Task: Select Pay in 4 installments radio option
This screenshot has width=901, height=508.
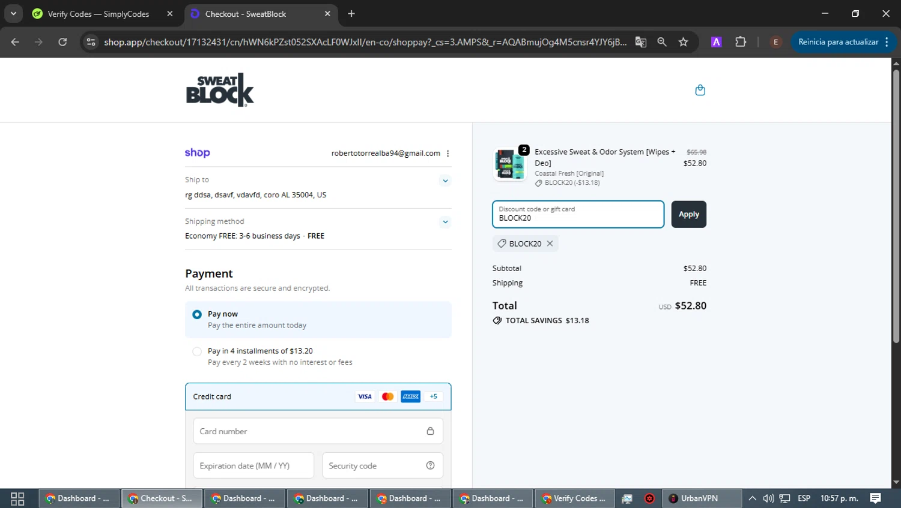Action: tap(197, 351)
